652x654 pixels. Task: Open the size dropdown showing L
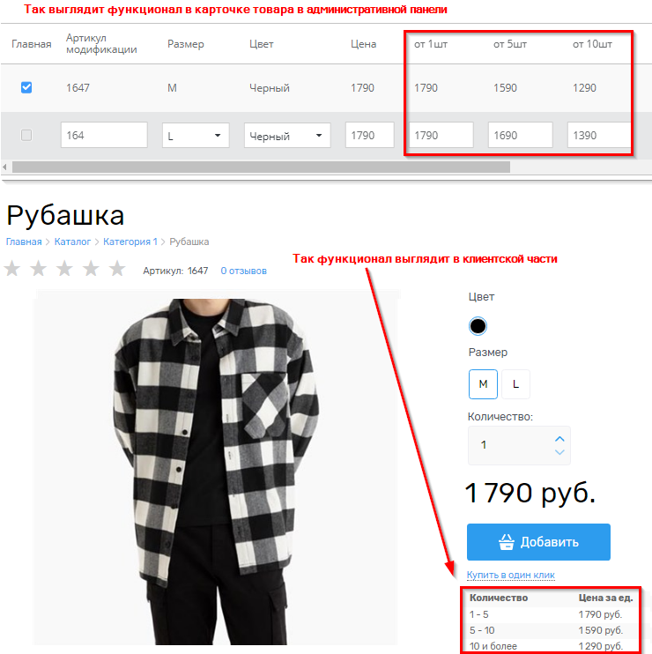(x=196, y=135)
